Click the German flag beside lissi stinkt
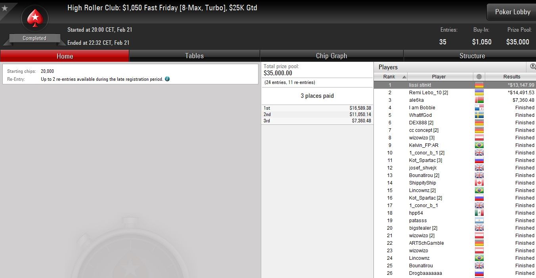536x278 pixels. pyautogui.click(x=479, y=85)
